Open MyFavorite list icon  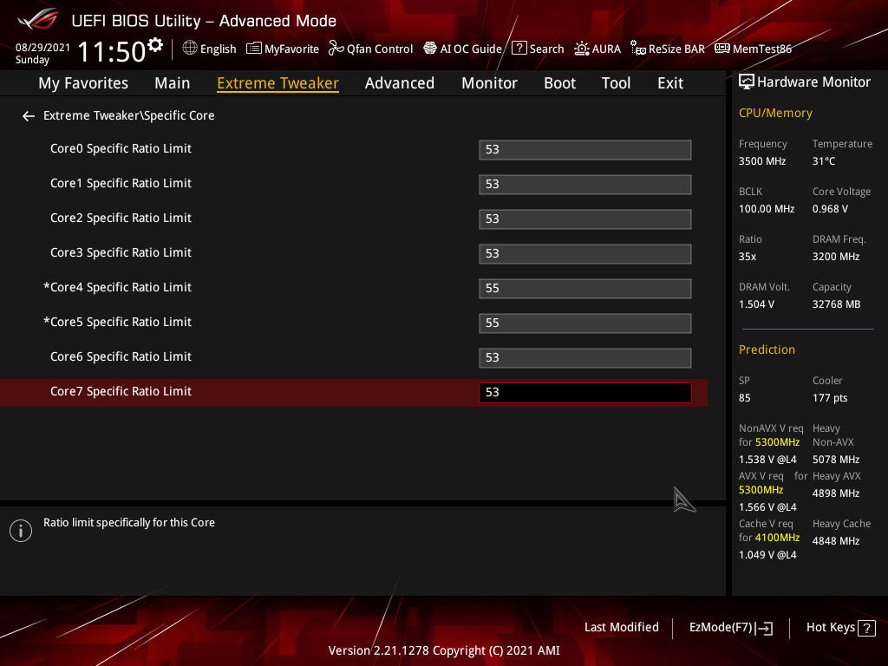[x=254, y=49]
